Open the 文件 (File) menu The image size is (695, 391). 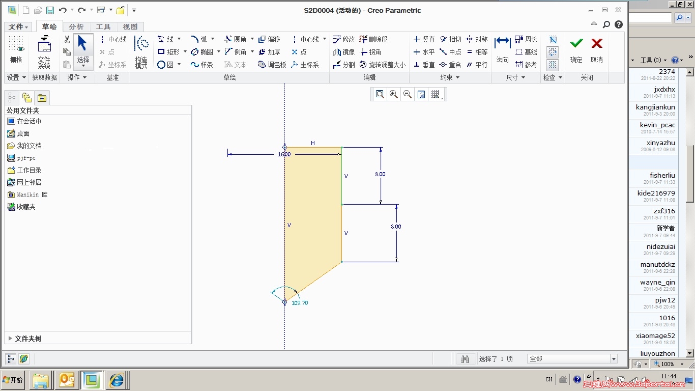pos(19,26)
